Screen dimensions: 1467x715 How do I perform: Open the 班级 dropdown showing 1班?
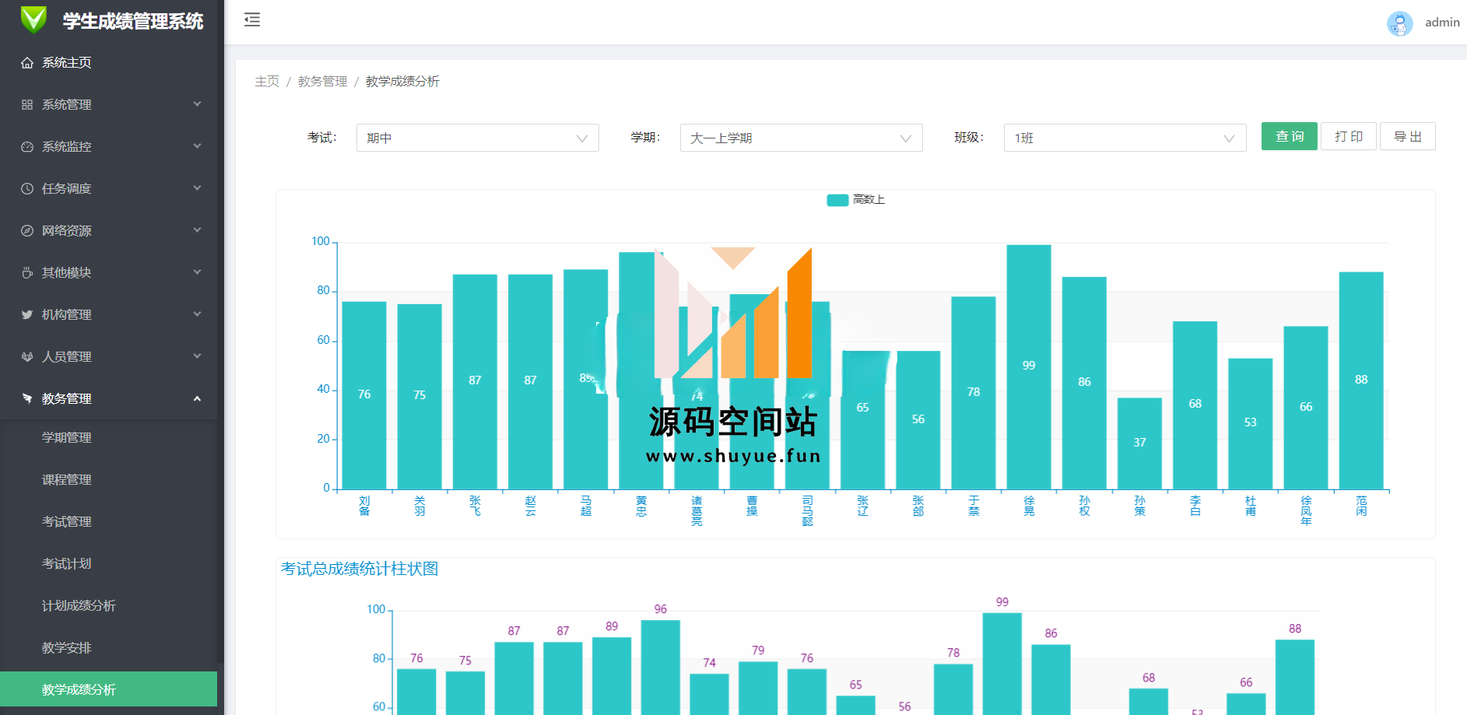click(x=1125, y=138)
